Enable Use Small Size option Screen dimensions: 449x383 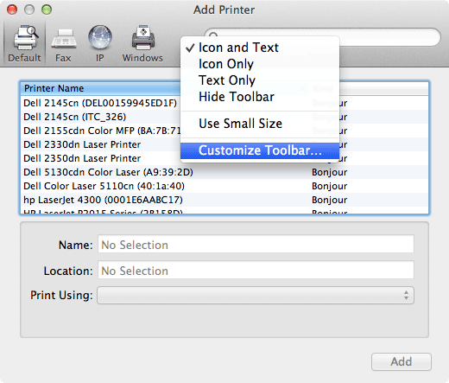point(260,124)
